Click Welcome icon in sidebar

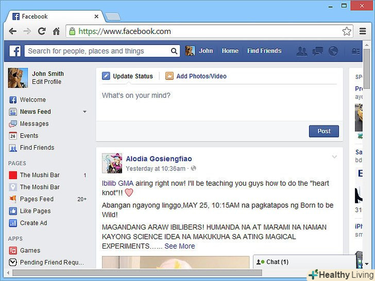13,100
